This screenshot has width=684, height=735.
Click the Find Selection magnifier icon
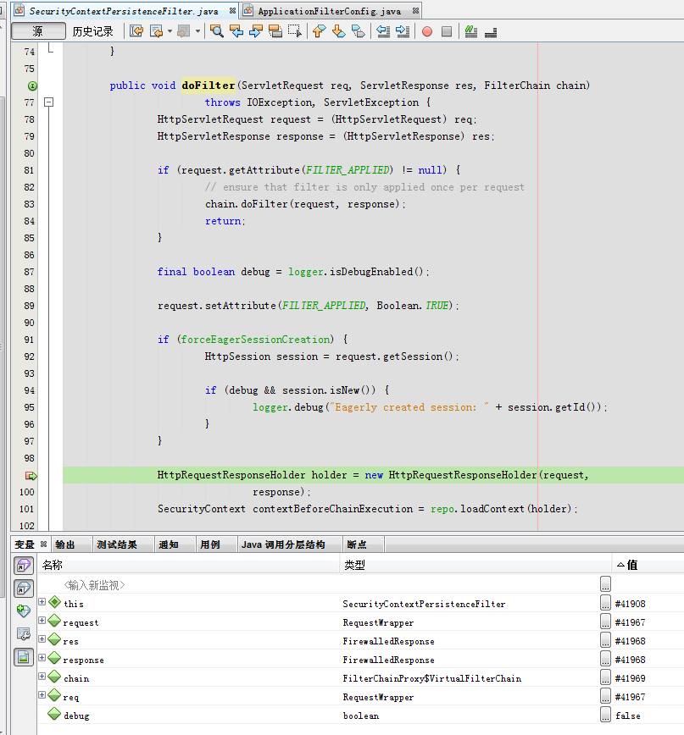(216, 31)
